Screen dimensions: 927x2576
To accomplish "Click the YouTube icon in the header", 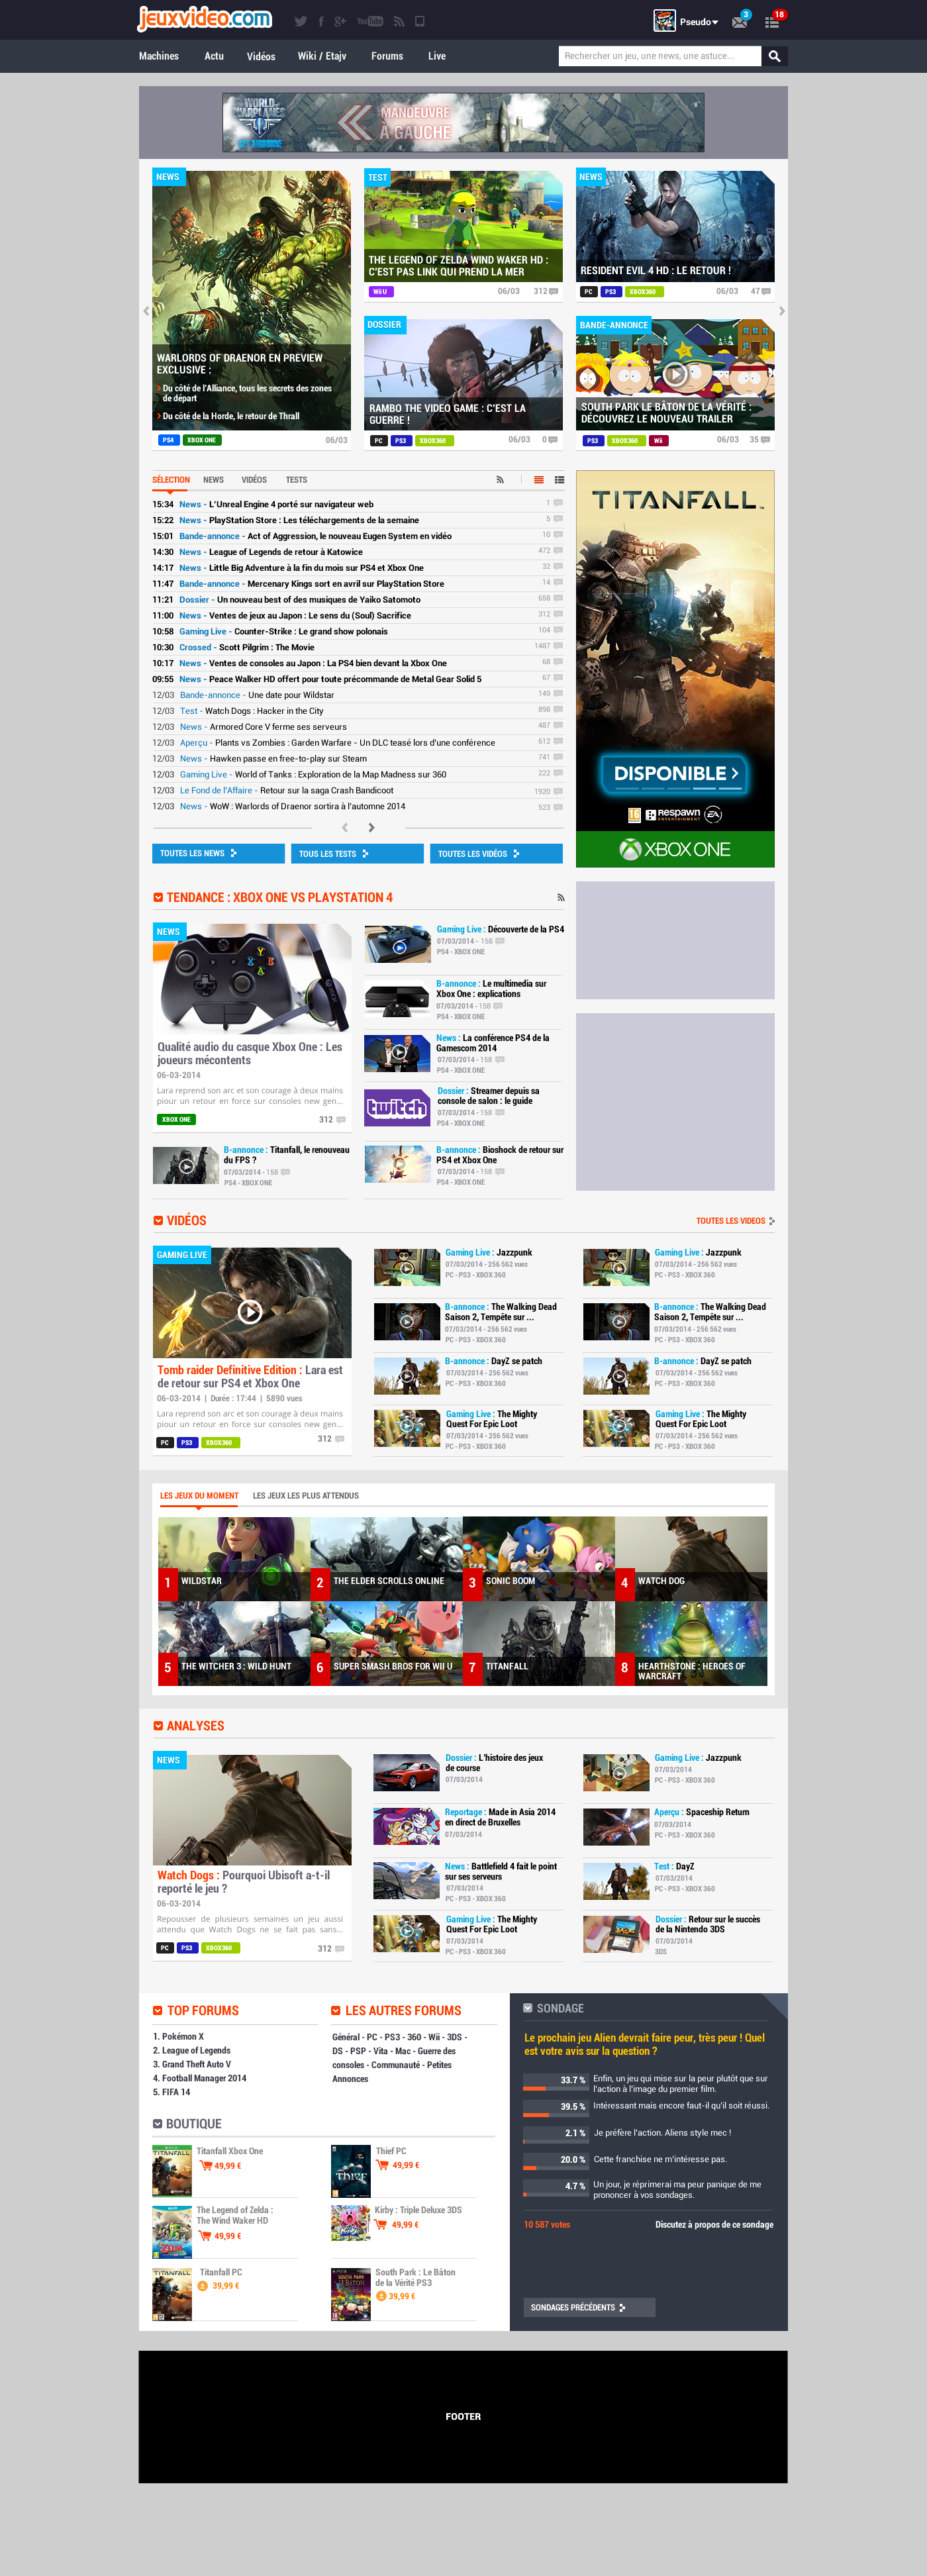I will tap(369, 21).
